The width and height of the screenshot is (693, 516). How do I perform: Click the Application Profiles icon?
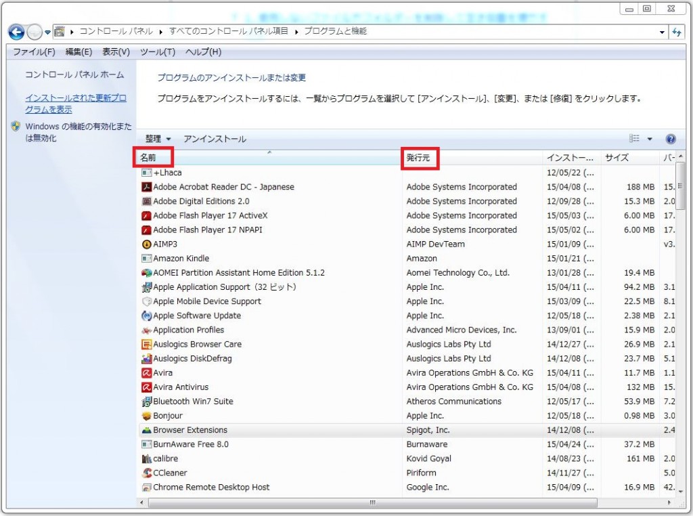tap(146, 330)
